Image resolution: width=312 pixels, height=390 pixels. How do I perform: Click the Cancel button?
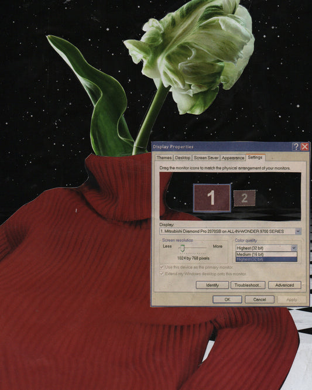coord(259,299)
